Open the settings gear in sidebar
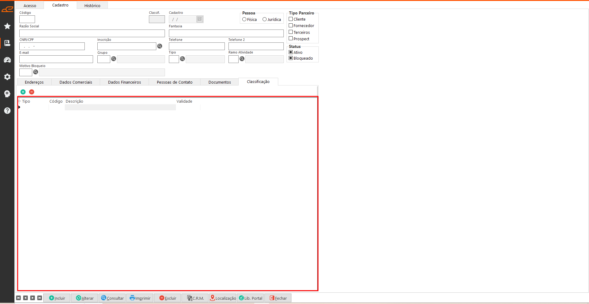The image size is (589, 304). coord(7,77)
